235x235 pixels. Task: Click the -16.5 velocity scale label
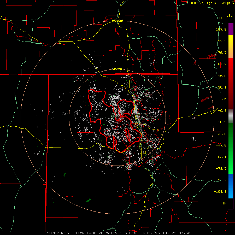click(x=221, y=122)
